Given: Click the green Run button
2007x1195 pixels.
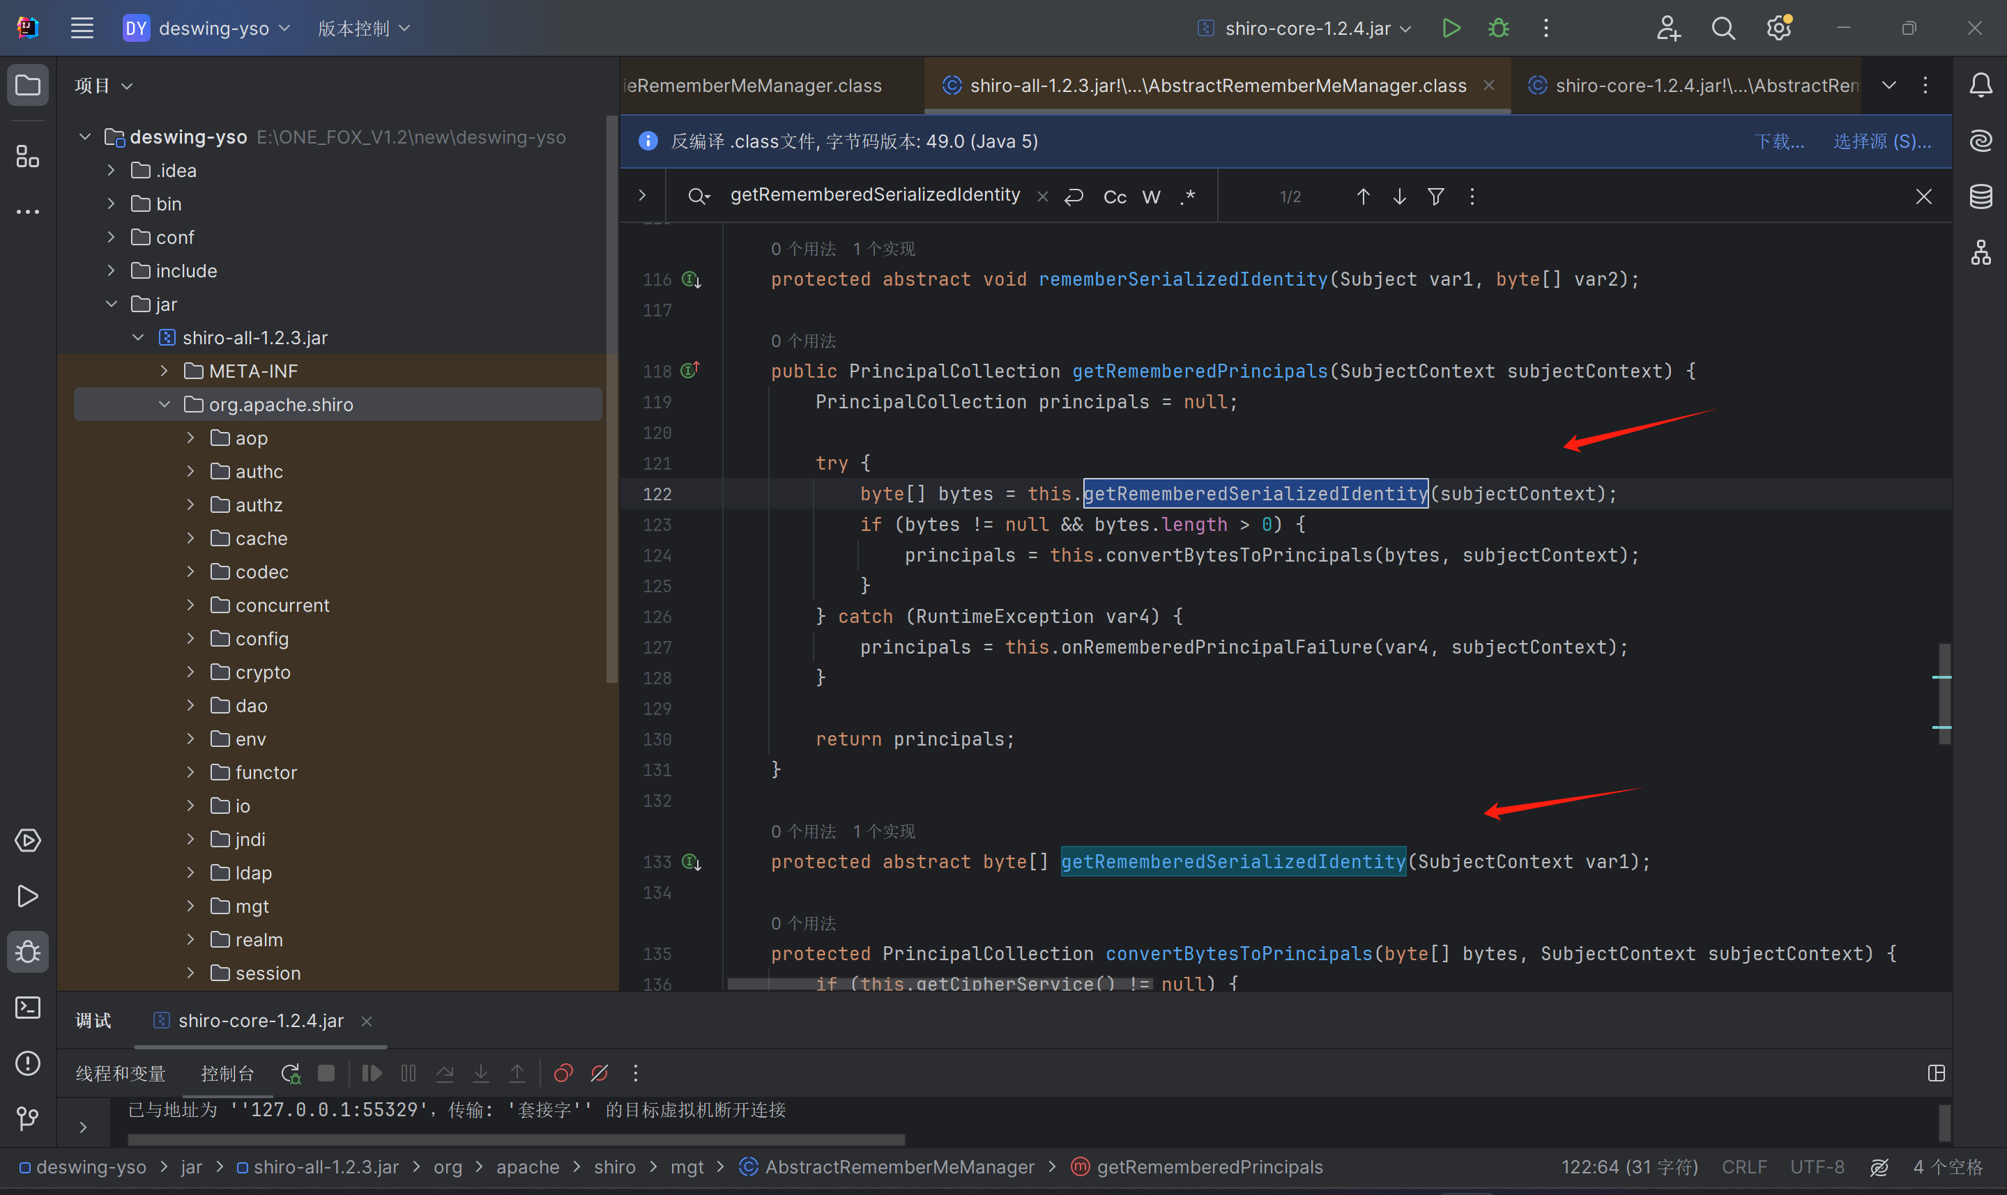Looking at the screenshot, I should [1451, 28].
